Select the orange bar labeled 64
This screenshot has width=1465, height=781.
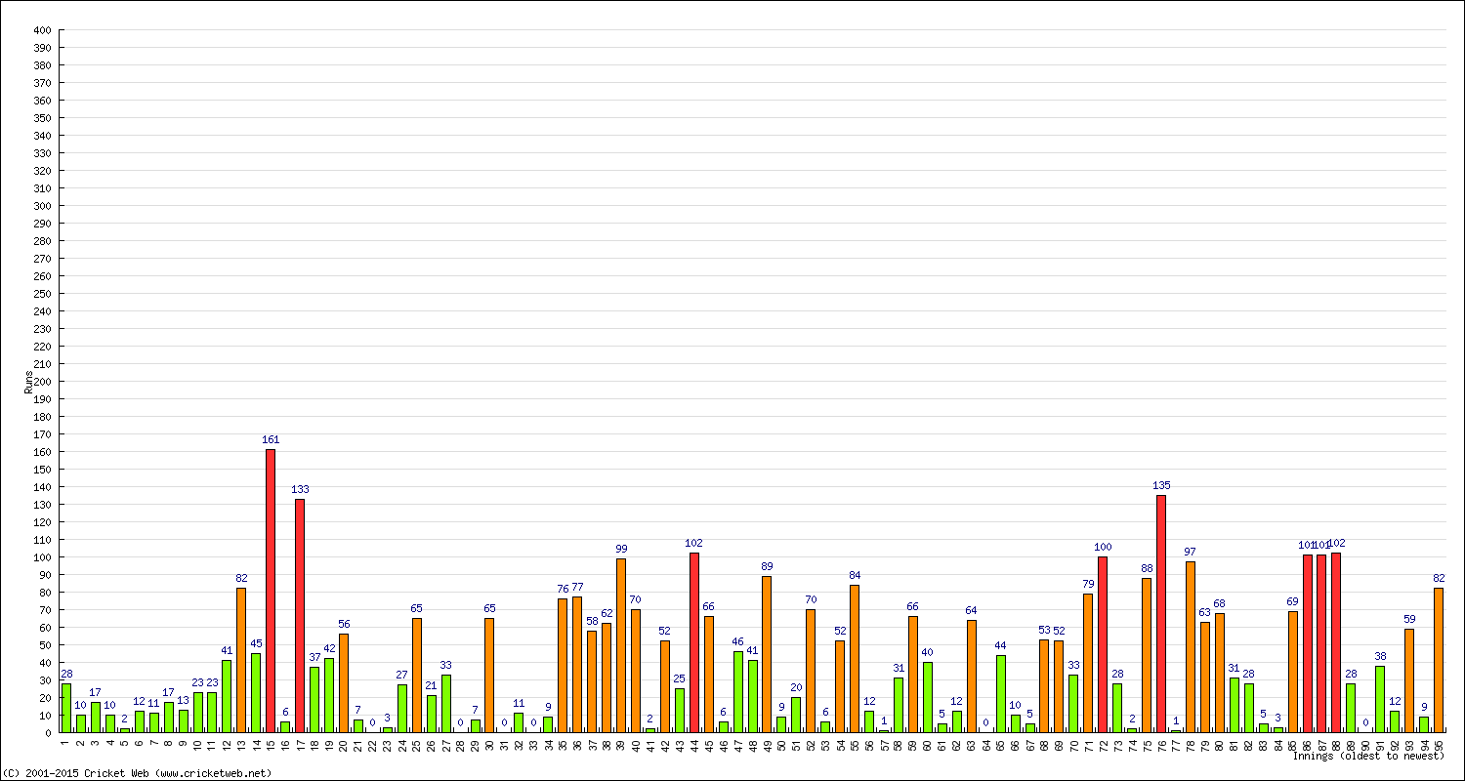point(972,677)
